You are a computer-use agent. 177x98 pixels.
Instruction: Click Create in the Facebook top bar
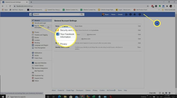point(120,14)
